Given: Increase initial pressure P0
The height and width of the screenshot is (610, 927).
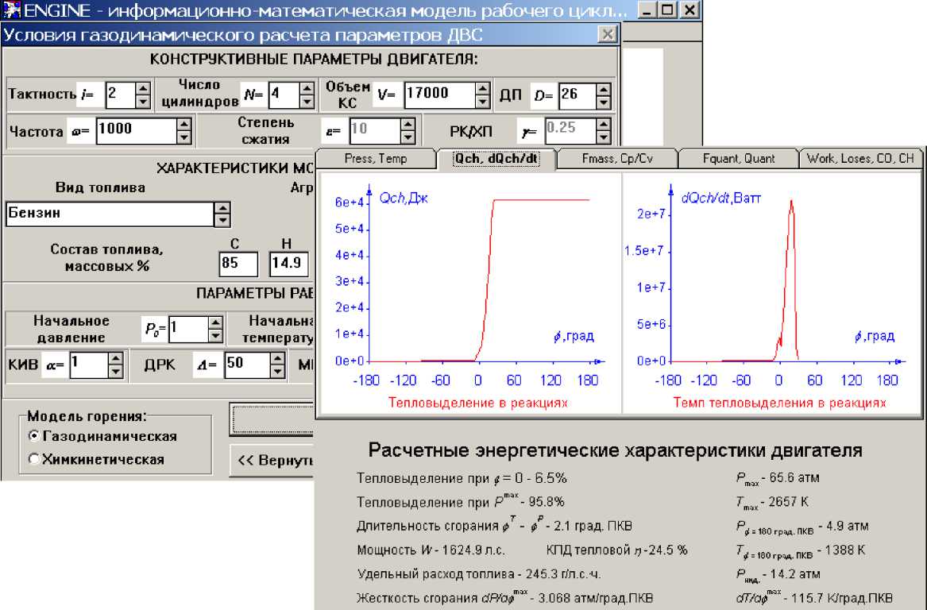Looking at the screenshot, I should (215, 322).
